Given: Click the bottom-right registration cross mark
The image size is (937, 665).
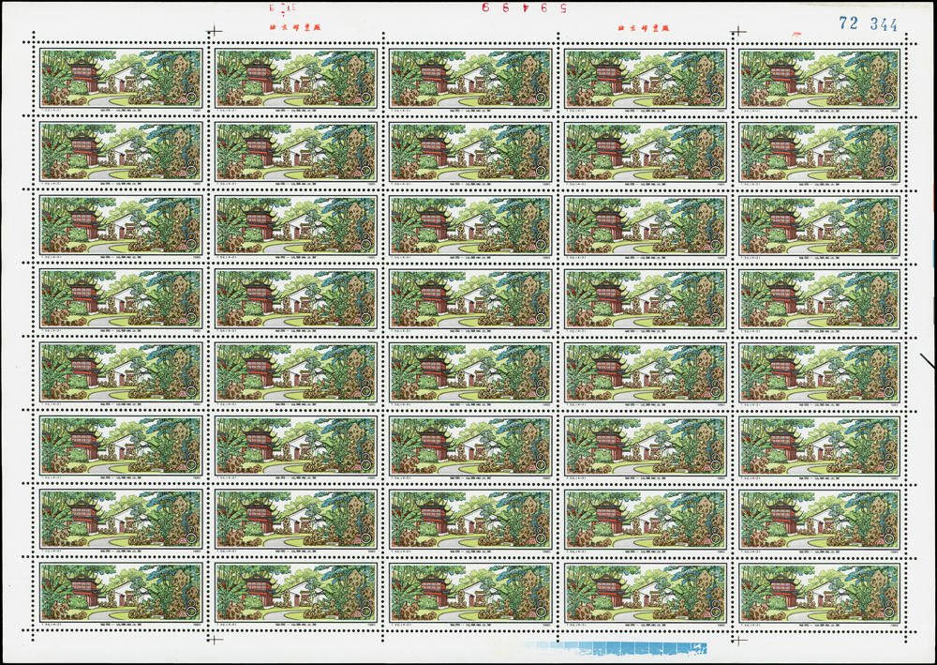Looking at the screenshot, I should pyautogui.click(x=739, y=640).
